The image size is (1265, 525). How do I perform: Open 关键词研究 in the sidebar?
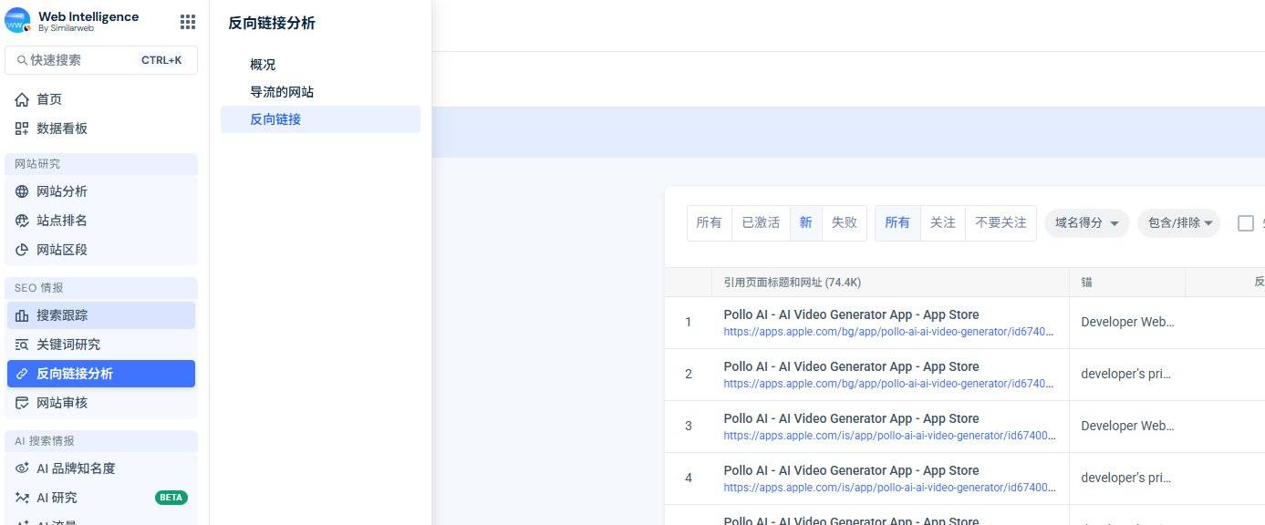(101, 345)
